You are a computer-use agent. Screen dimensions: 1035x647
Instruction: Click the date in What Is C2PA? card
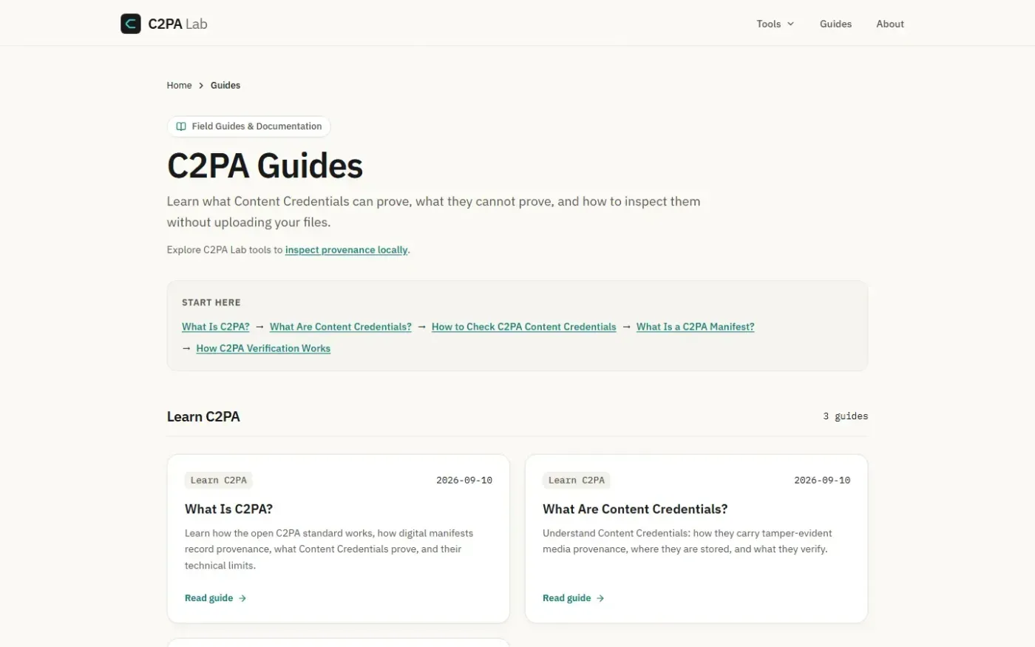(x=464, y=481)
